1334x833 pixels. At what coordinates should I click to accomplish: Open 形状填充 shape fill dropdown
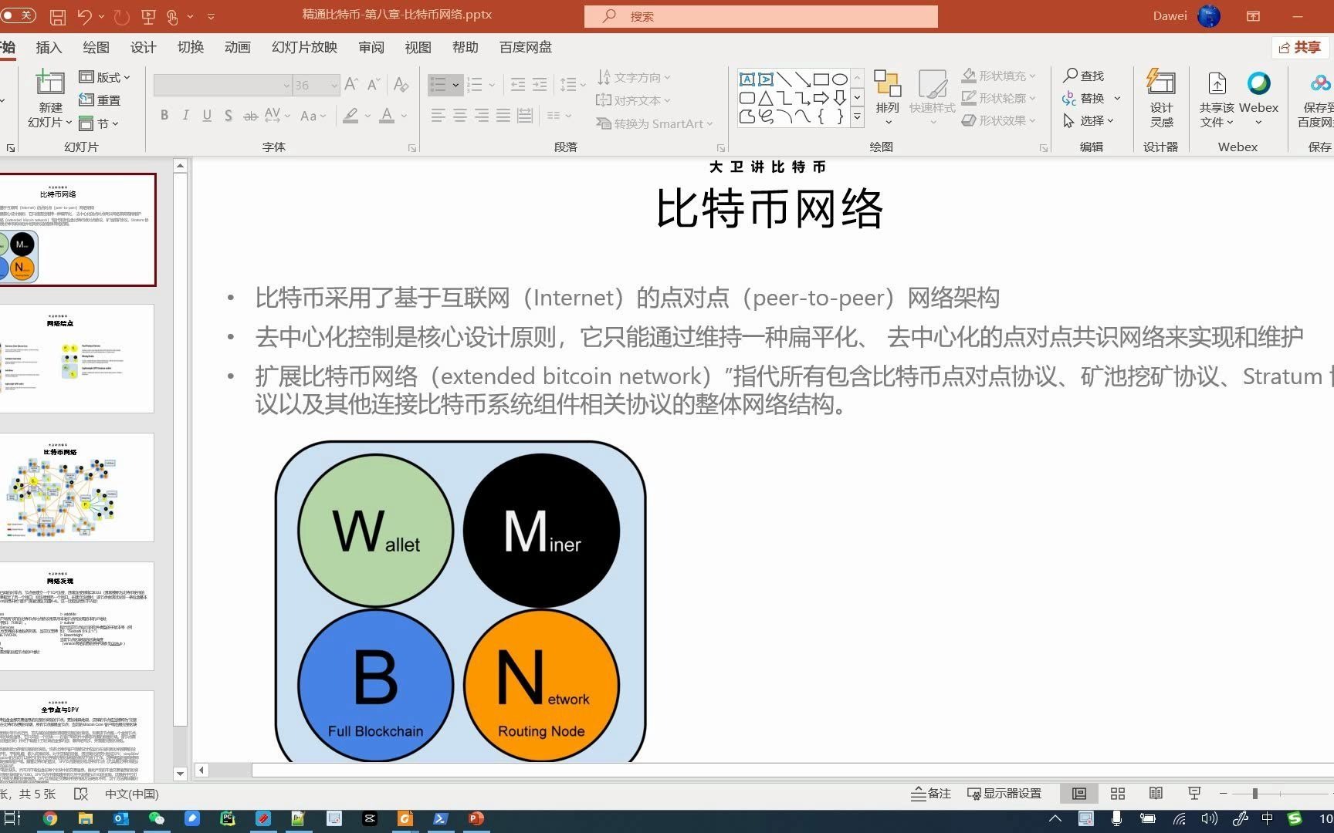click(998, 76)
